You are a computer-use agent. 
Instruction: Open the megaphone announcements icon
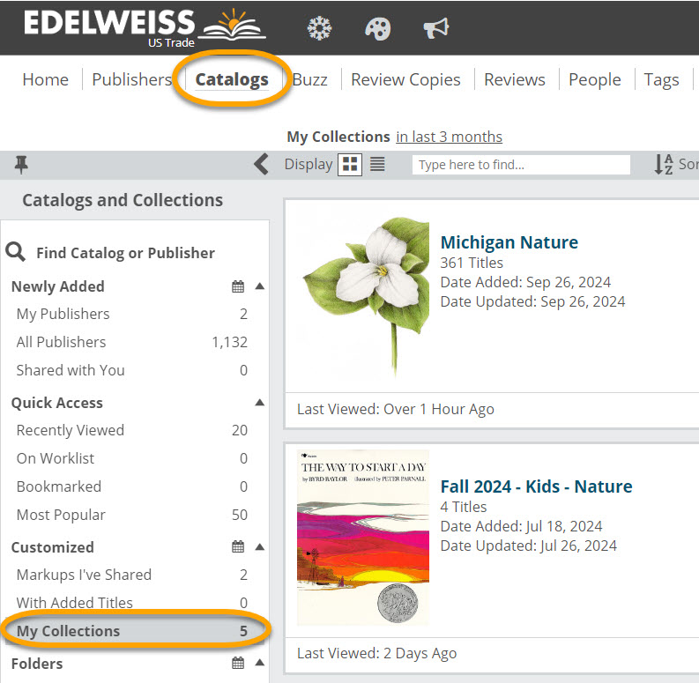[x=436, y=28]
